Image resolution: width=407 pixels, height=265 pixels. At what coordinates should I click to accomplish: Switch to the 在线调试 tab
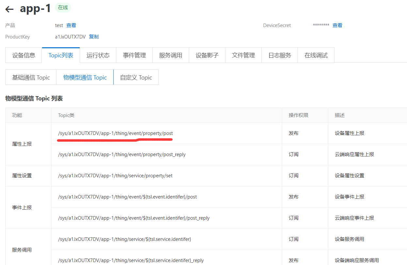pos(316,55)
